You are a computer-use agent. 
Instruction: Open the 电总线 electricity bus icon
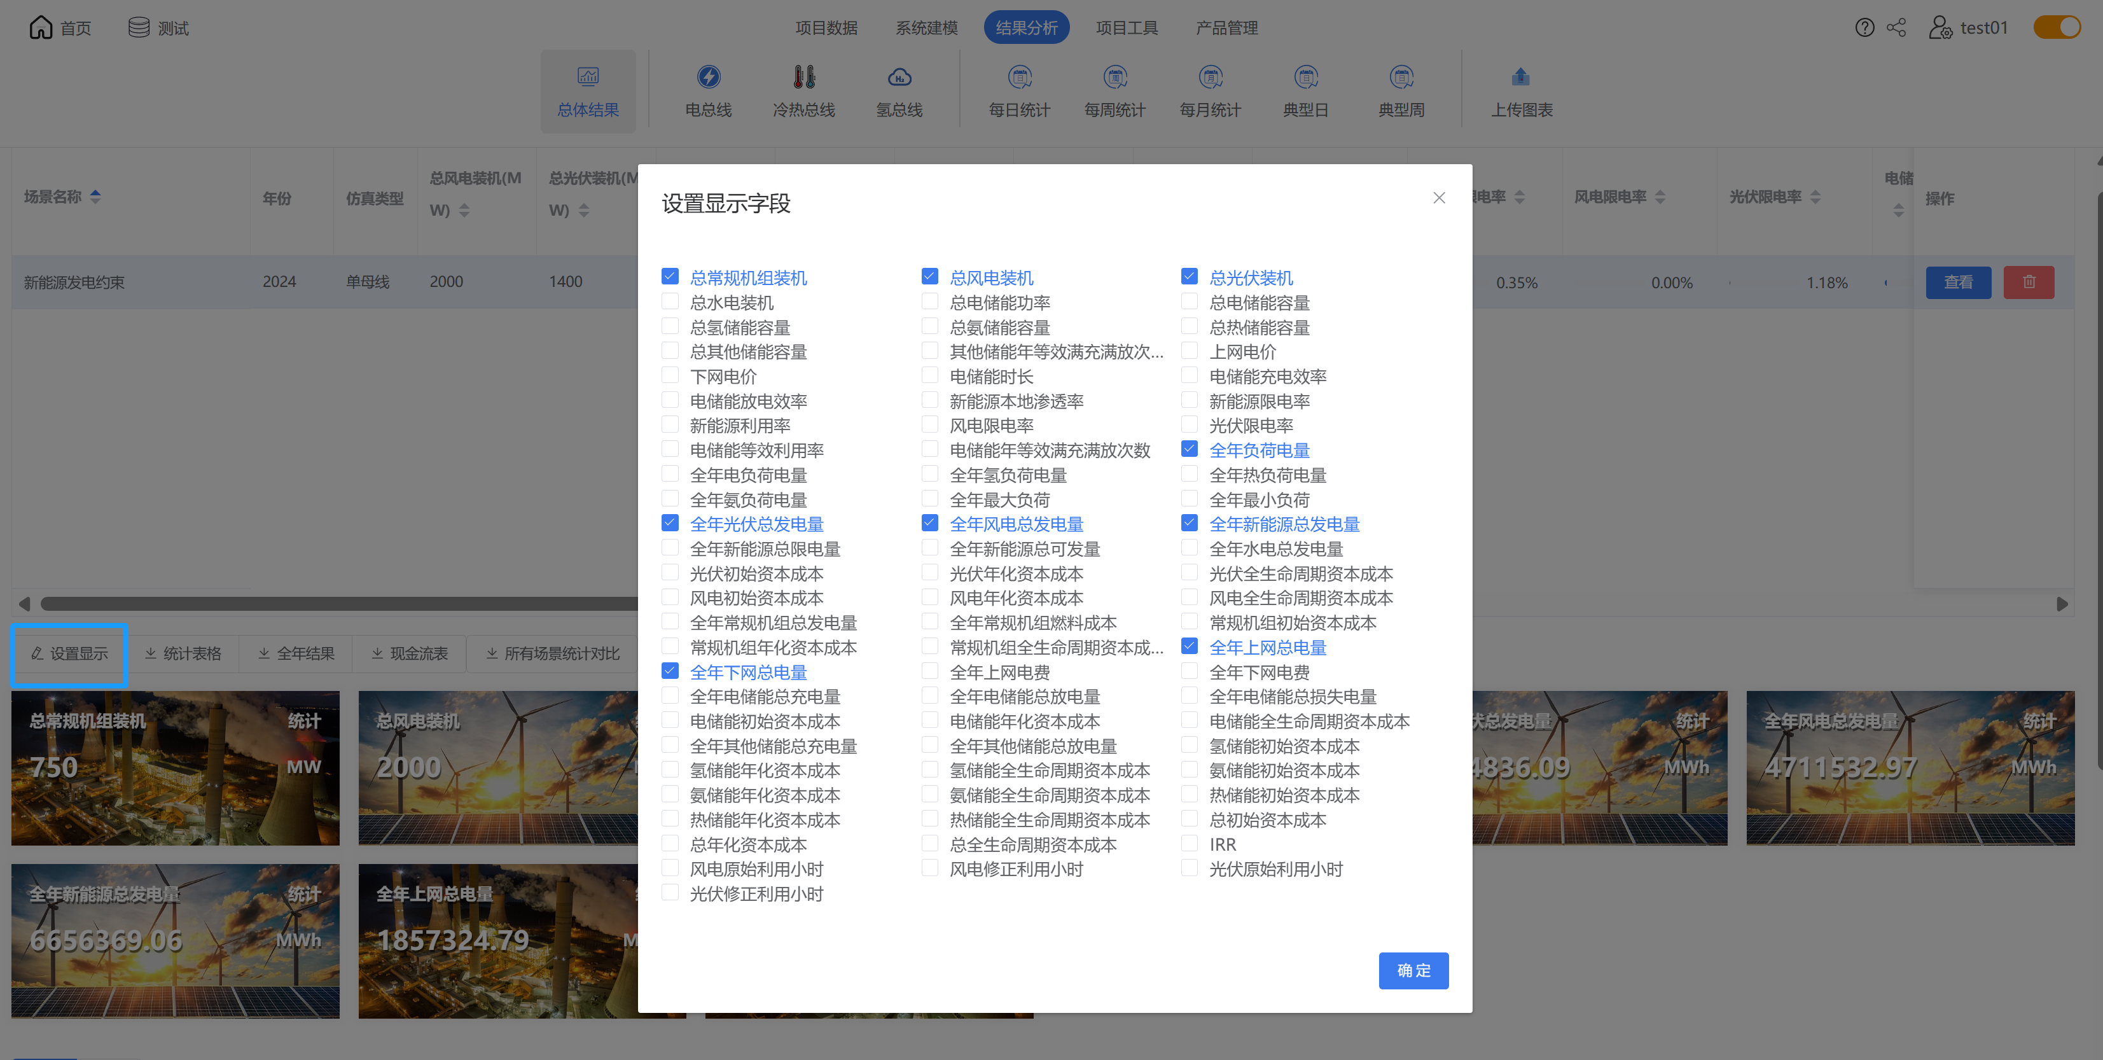click(x=708, y=77)
